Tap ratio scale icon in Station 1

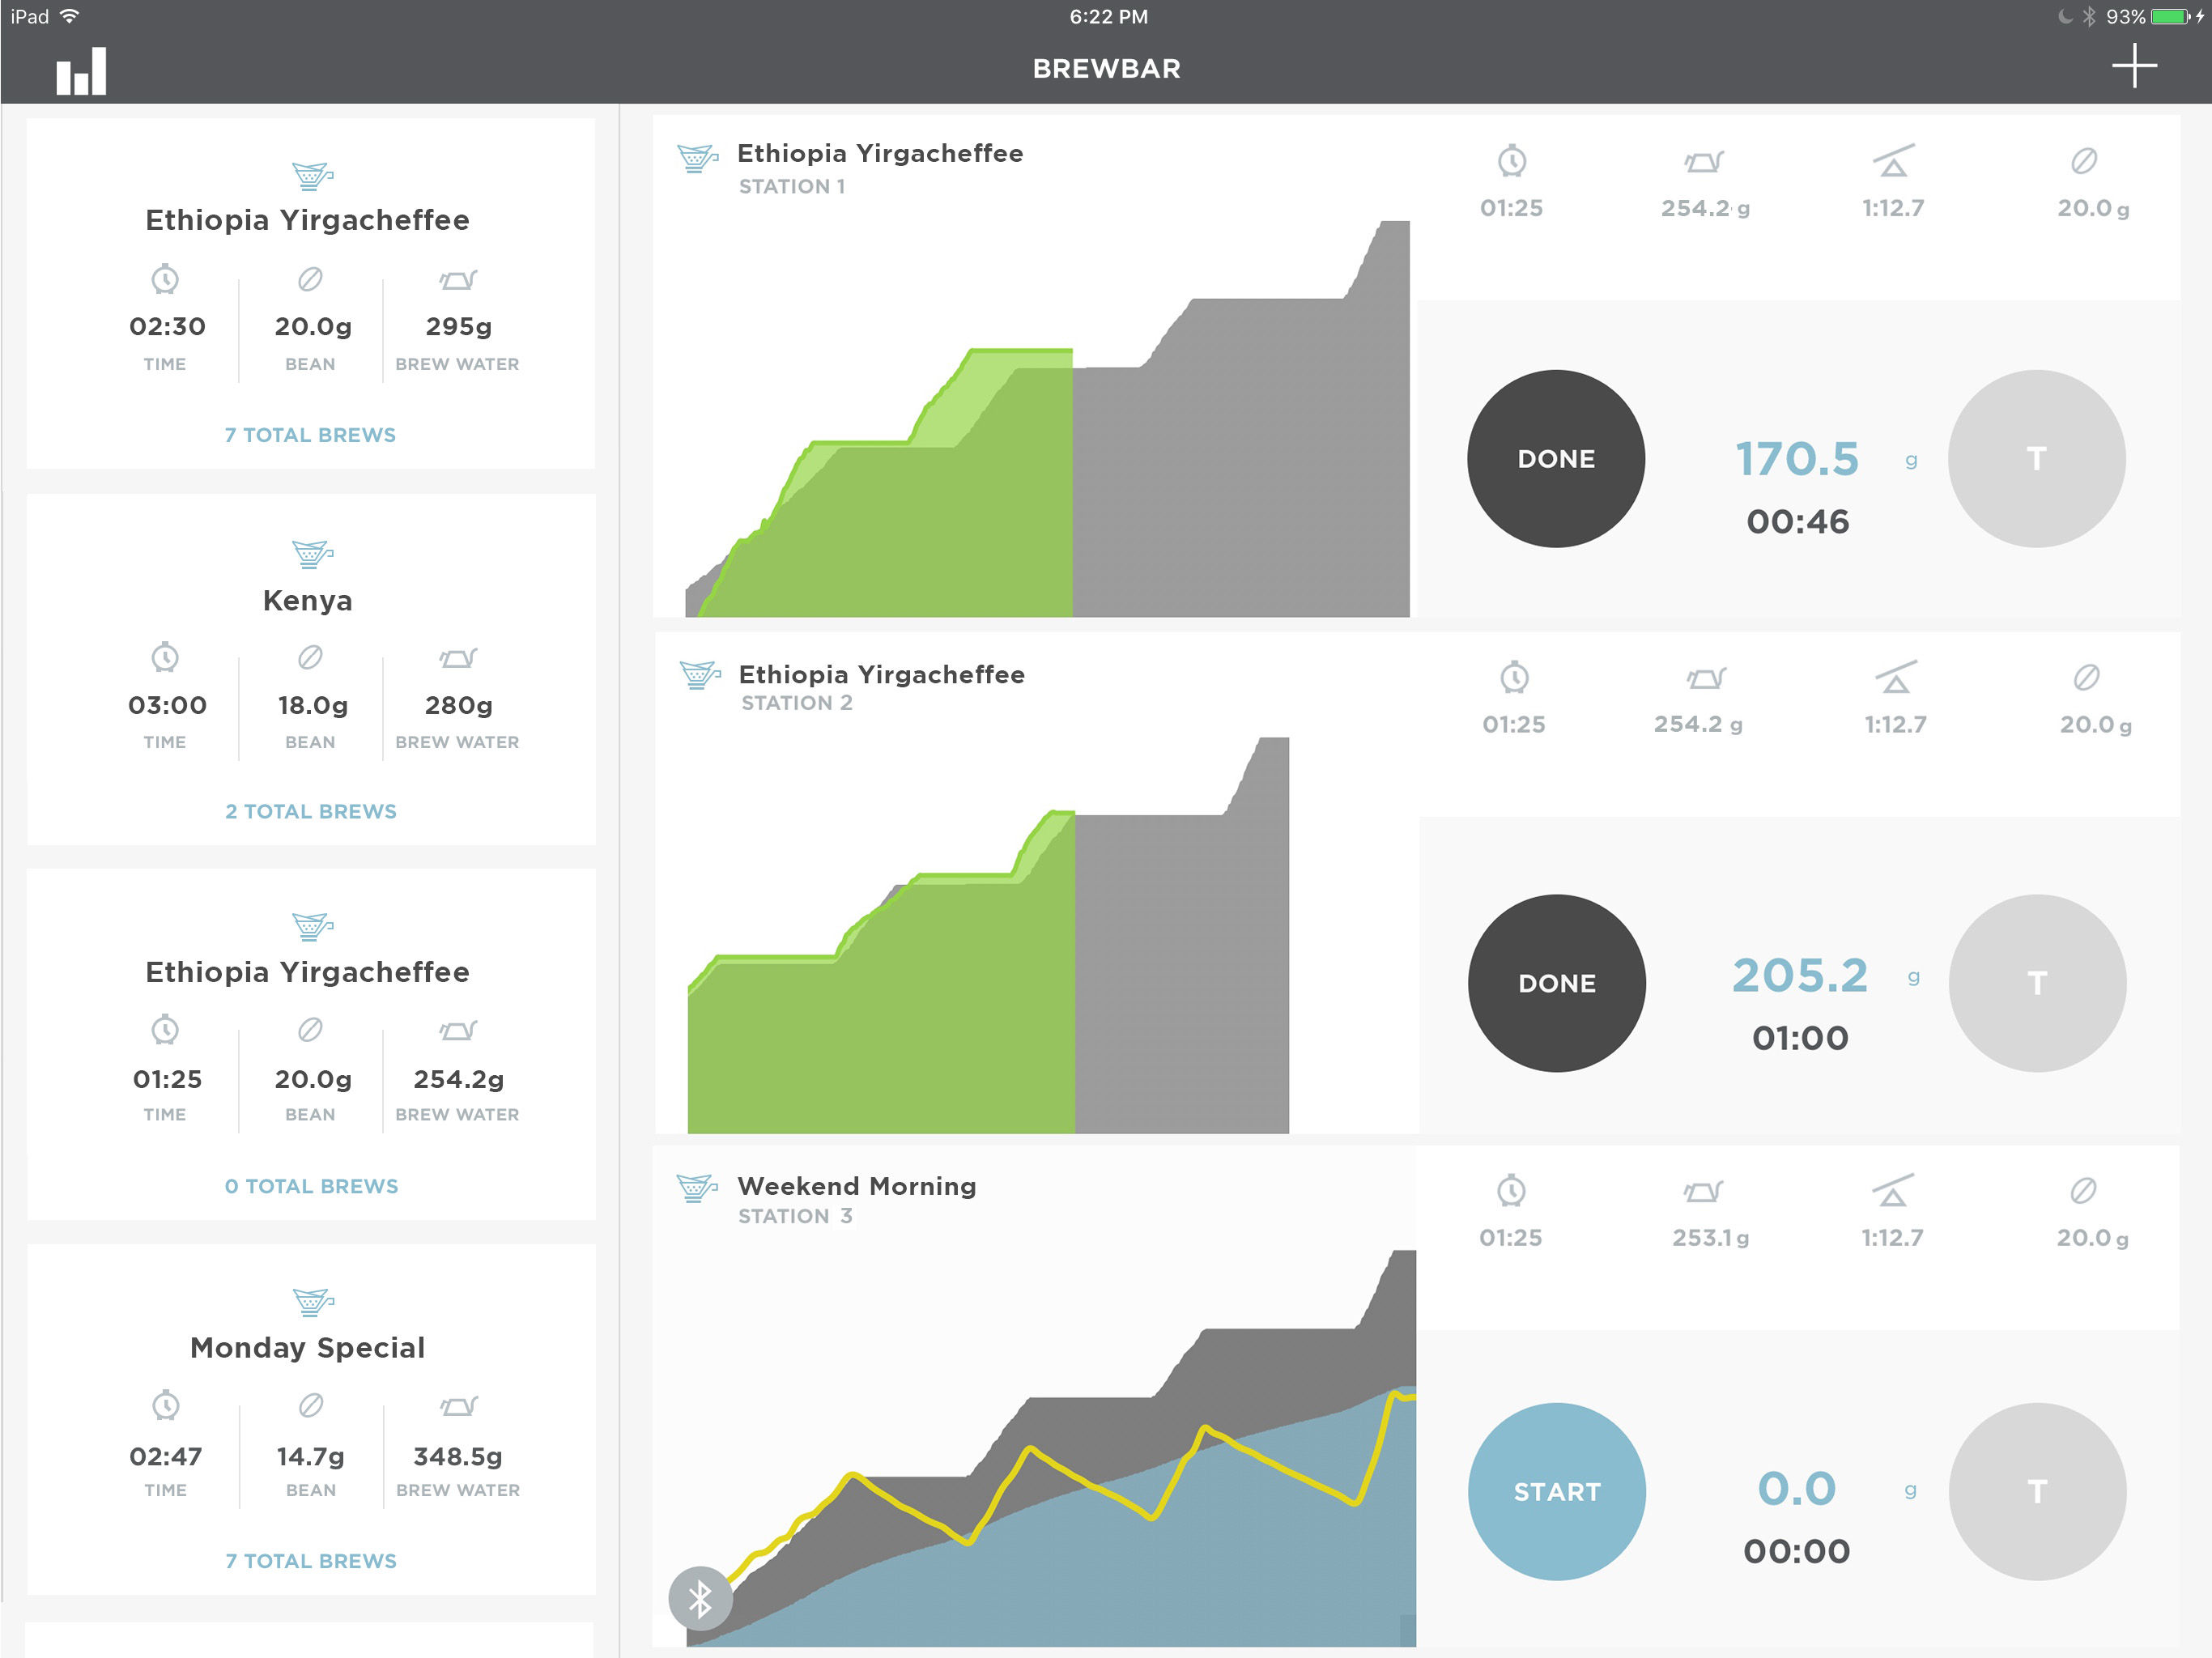tap(1893, 160)
